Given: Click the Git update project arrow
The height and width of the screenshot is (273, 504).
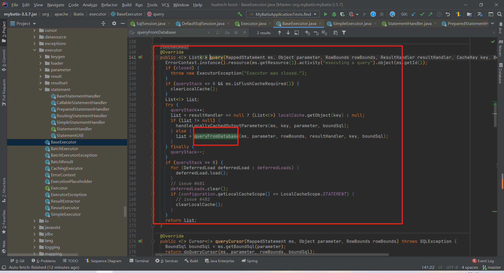Looking at the screenshot, I should click(x=413, y=14).
